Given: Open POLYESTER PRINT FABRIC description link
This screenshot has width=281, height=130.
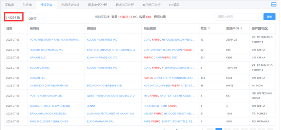Looking at the screenshot, I should (x=161, y=106).
